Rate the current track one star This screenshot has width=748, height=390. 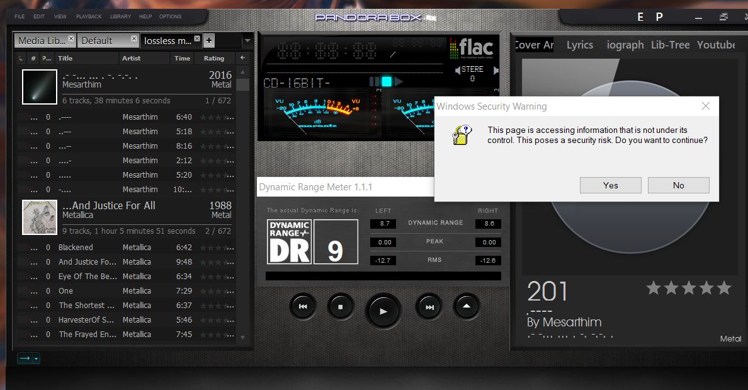coord(654,288)
